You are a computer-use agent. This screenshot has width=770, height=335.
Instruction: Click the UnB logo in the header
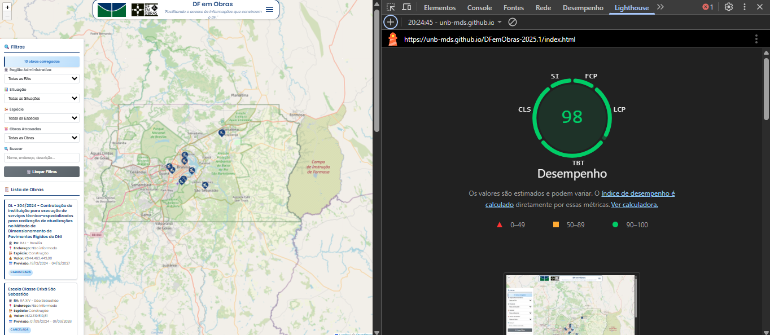coord(112,10)
